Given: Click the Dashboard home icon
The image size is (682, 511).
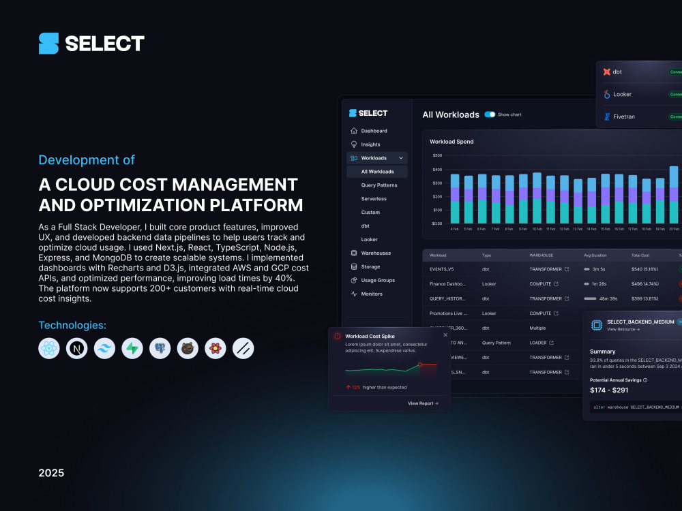Looking at the screenshot, I should point(354,131).
